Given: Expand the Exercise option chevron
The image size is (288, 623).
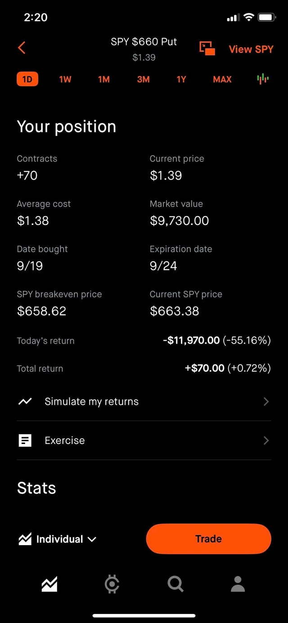Looking at the screenshot, I should [x=265, y=440].
